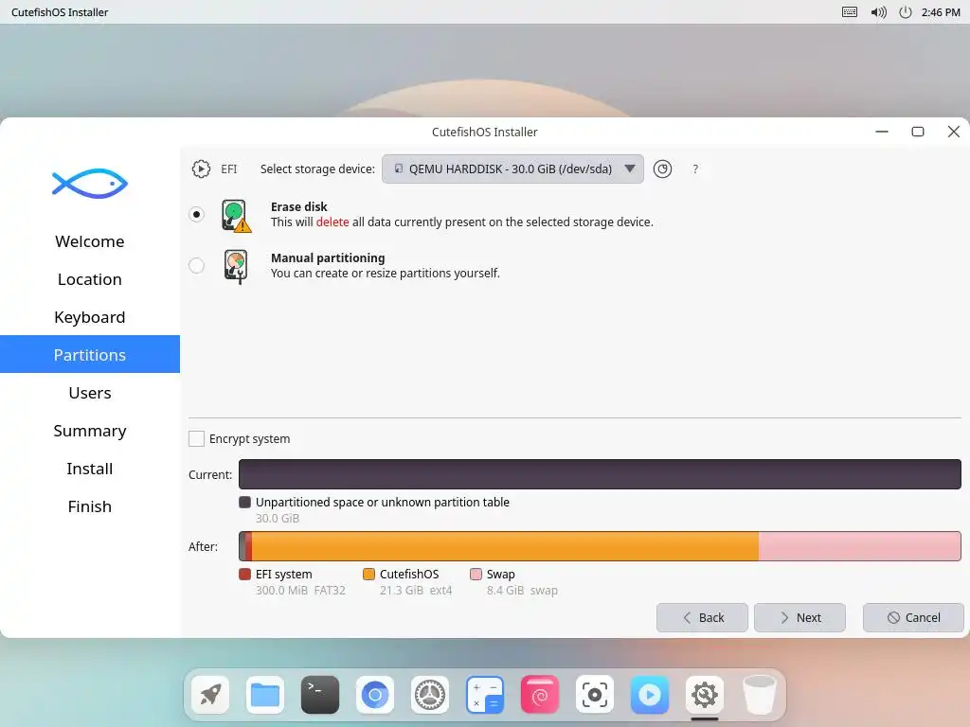The width and height of the screenshot is (970, 727).
Task: Click the 'Erase disk' heading text
Action: coord(298,206)
